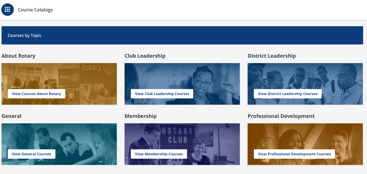Viewport: 367px width, 174px height.
Task: Open View Professional Development Courses
Action: coord(294,154)
